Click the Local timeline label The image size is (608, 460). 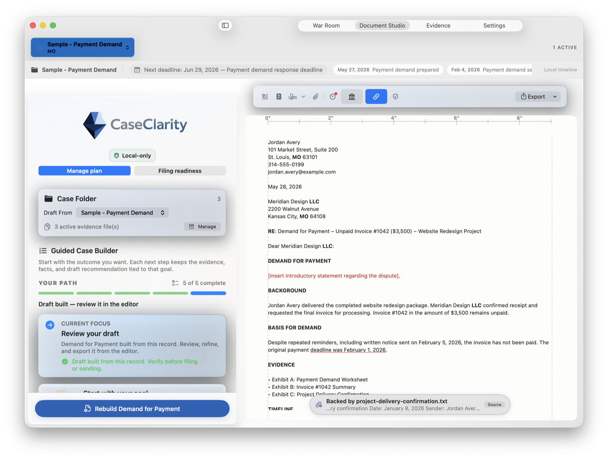[560, 70]
